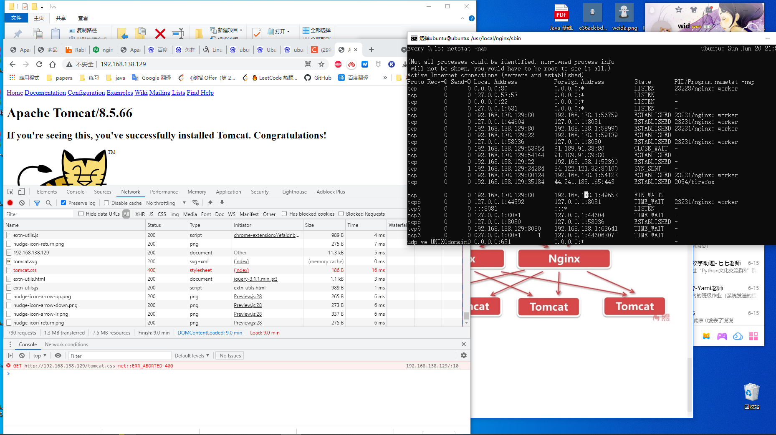
Task: Open the Explorer quick access toolbar dropdown
Action: point(42,7)
